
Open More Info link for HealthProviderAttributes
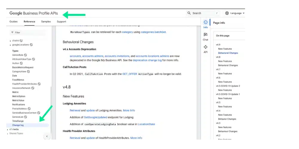[136, 138]
